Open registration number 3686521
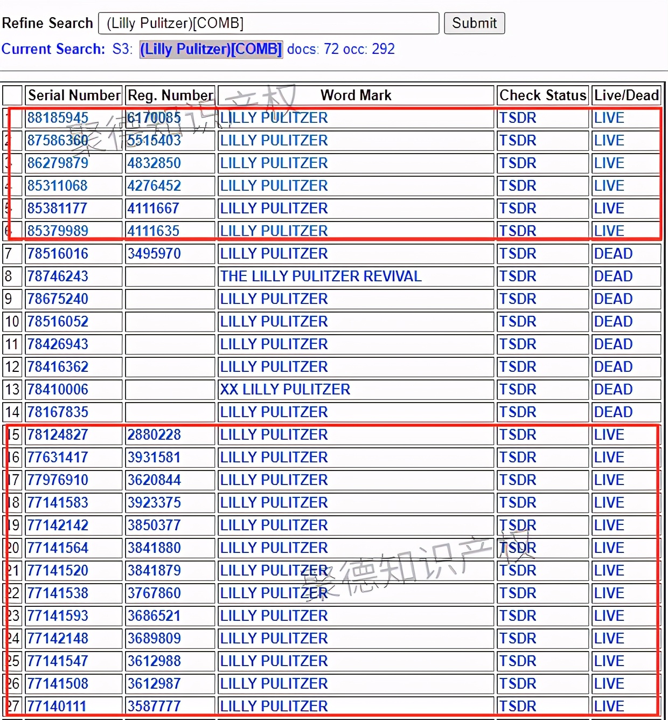The width and height of the screenshot is (668, 720). pos(154,615)
